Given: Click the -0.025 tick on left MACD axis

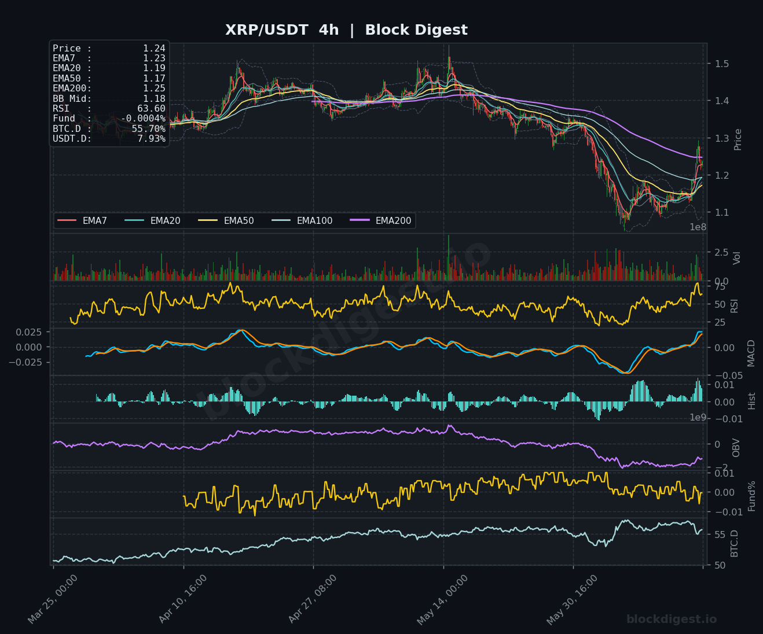Looking at the screenshot, I should pyautogui.click(x=25, y=362).
